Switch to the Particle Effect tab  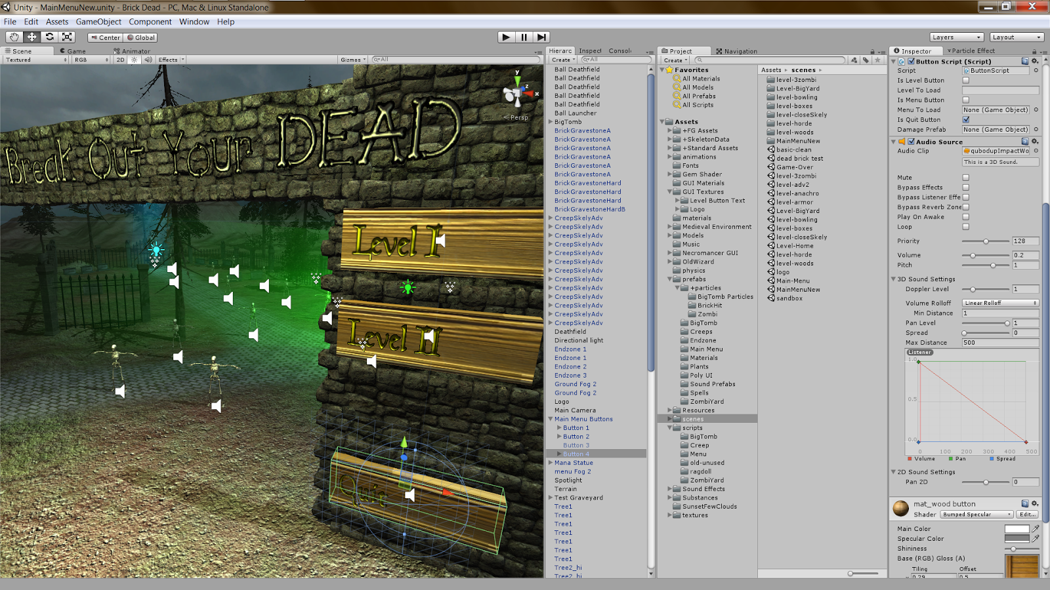click(x=971, y=50)
